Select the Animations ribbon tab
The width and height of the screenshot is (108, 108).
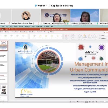23,32
